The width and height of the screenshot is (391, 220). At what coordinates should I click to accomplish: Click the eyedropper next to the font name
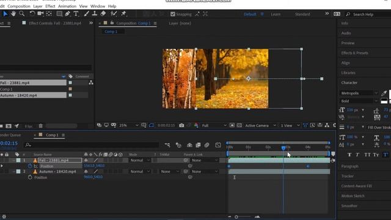384,94
